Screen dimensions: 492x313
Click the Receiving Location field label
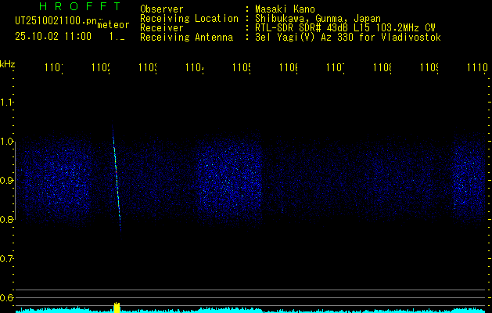click(x=189, y=18)
